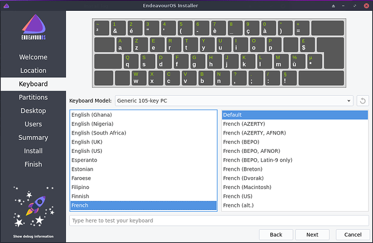Select English (Ghana) layout
This screenshot has width=373, height=243.
[x=143, y=114]
